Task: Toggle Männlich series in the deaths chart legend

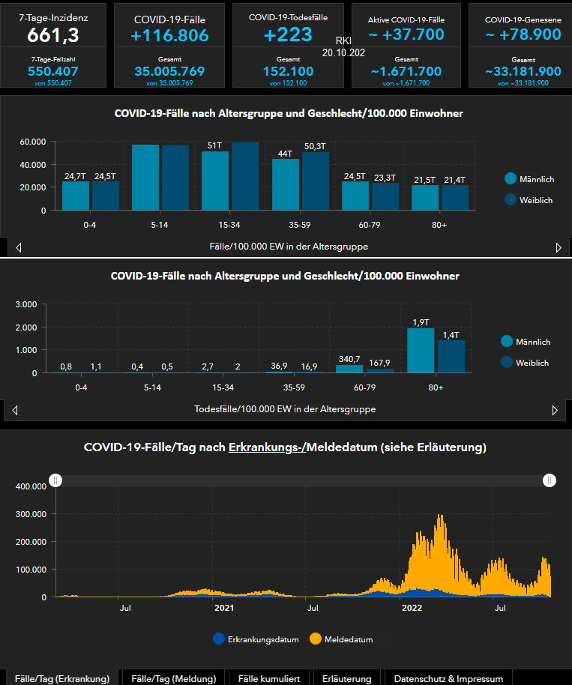Action: [525, 342]
